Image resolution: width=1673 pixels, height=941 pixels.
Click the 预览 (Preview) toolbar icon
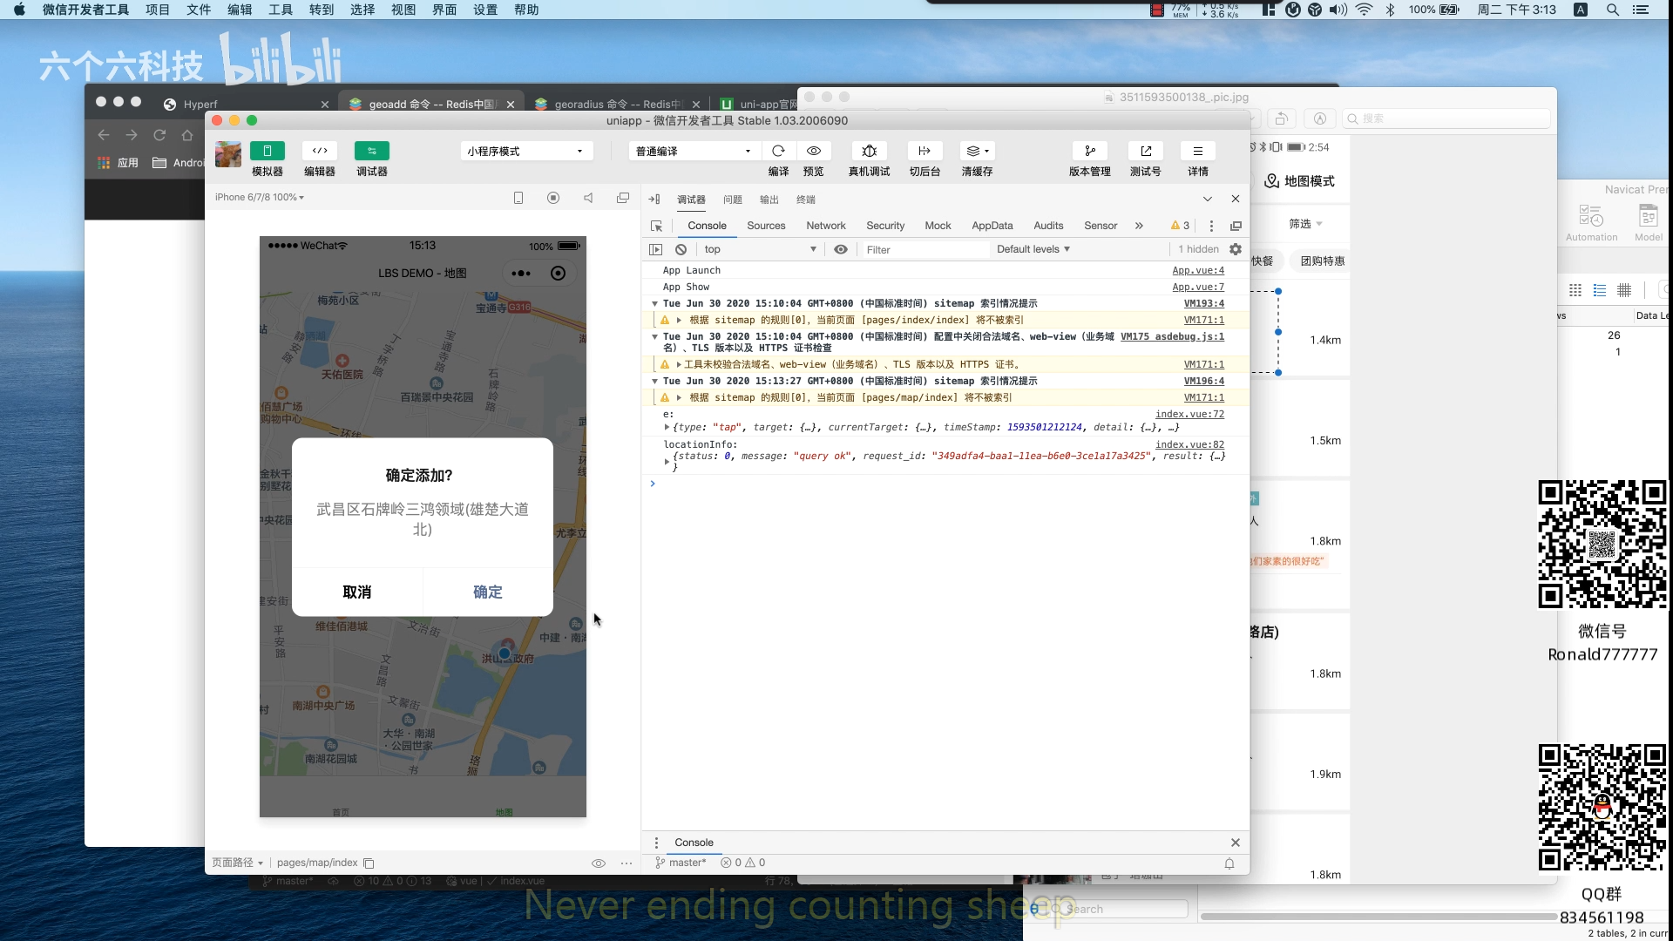coord(814,151)
